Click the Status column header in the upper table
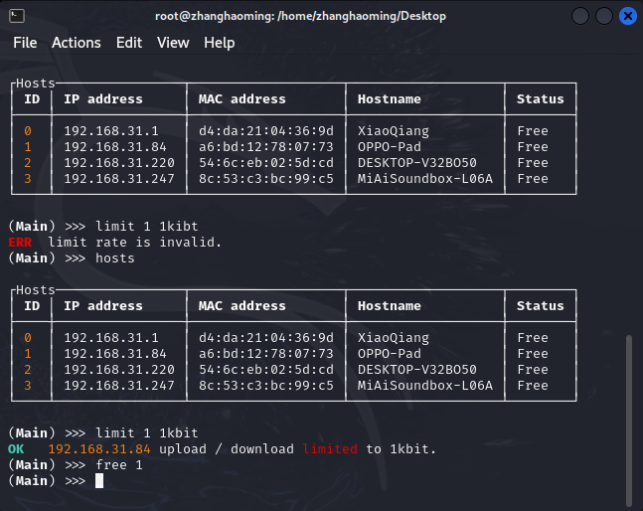Screen dimensions: 643x511 pos(540,99)
